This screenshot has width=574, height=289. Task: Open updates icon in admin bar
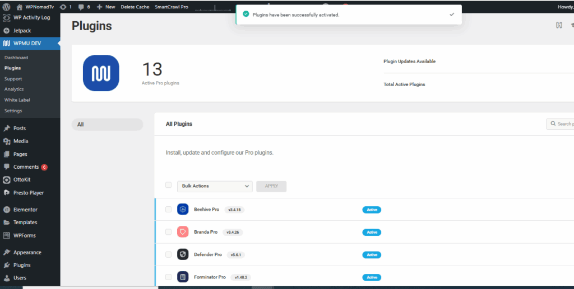point(63,7)
